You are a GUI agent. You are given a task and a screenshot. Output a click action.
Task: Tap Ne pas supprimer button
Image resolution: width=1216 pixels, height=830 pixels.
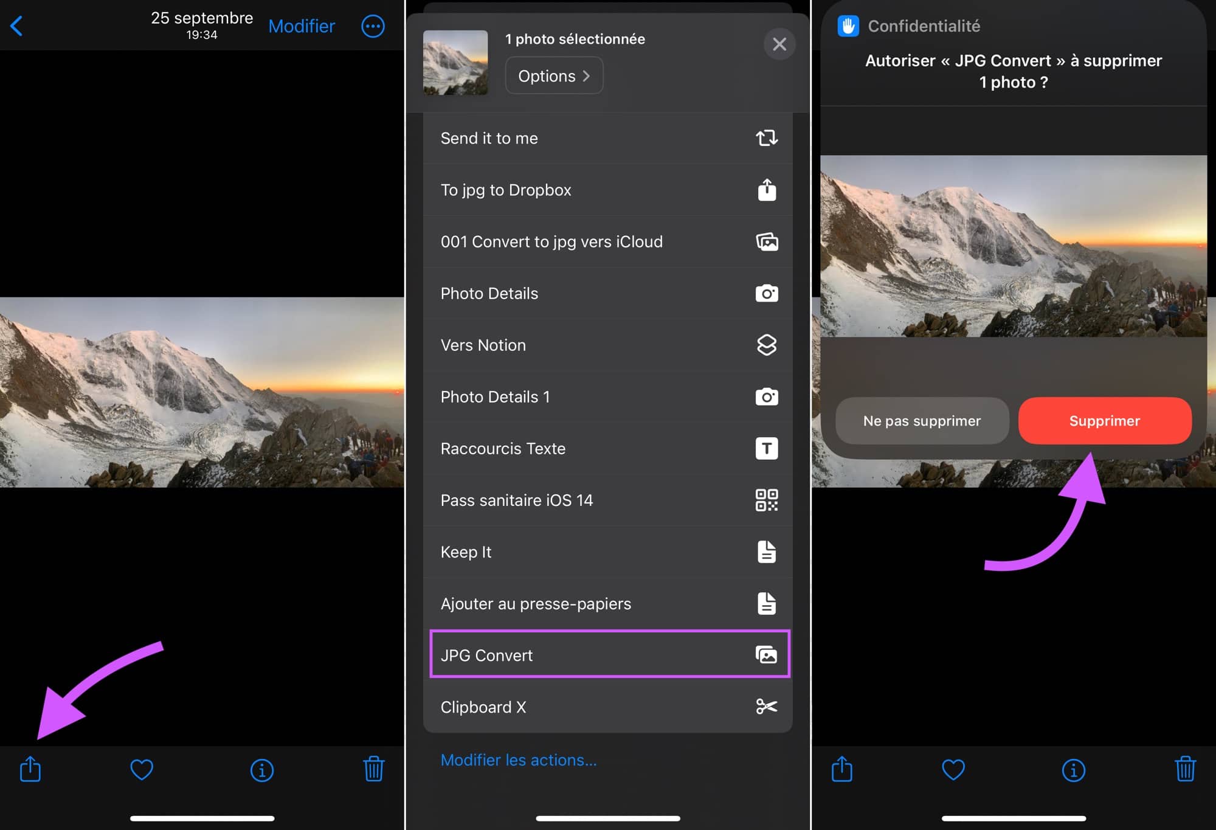point(922,421)
